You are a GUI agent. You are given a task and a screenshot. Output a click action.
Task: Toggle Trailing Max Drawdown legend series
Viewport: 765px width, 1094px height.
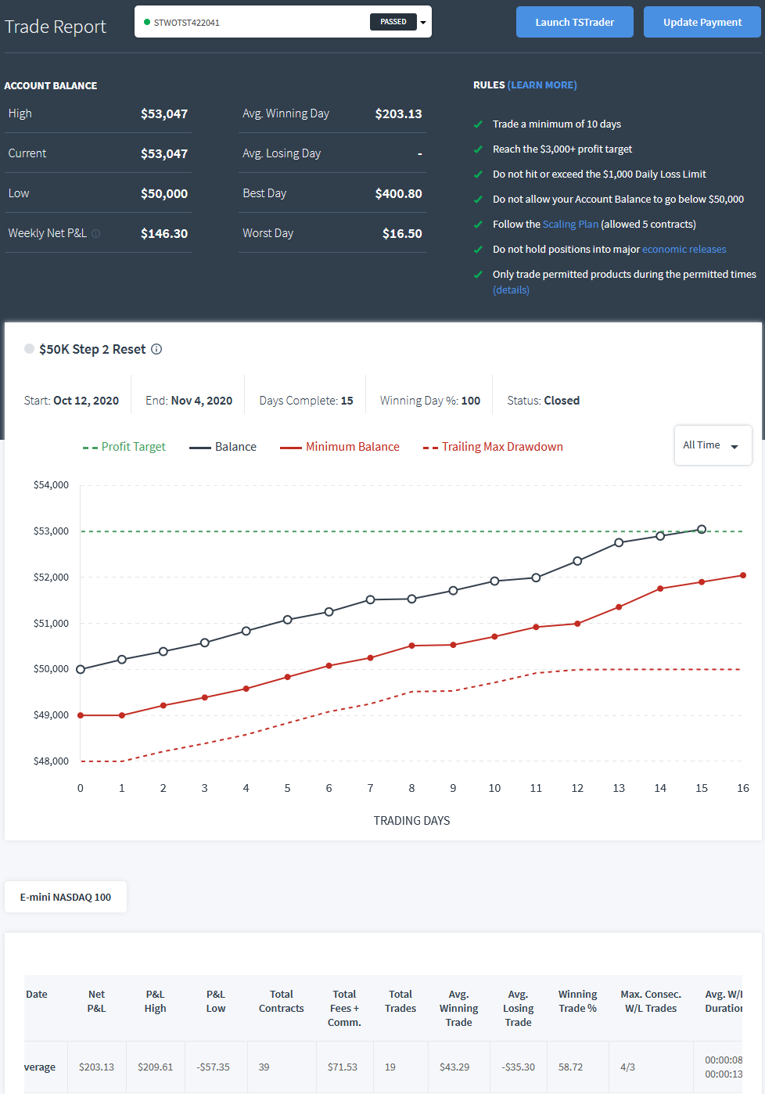[x=493, y=447]
